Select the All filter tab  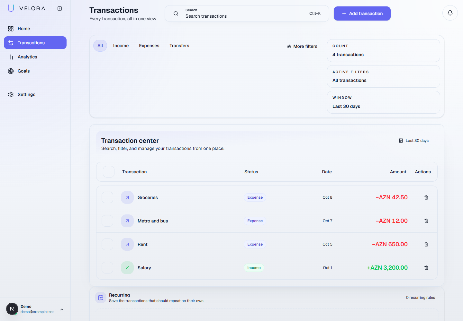[100, 46]
